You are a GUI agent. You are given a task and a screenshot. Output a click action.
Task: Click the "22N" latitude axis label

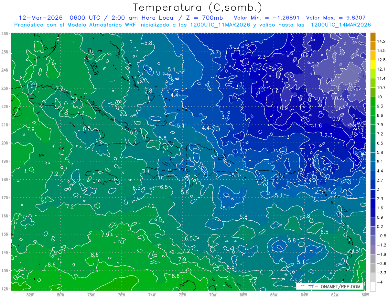click(x=5, y=106)
